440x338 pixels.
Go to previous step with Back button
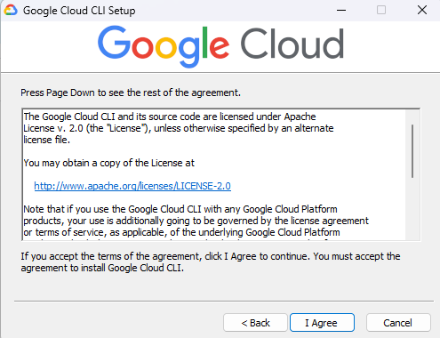point(255,323)
